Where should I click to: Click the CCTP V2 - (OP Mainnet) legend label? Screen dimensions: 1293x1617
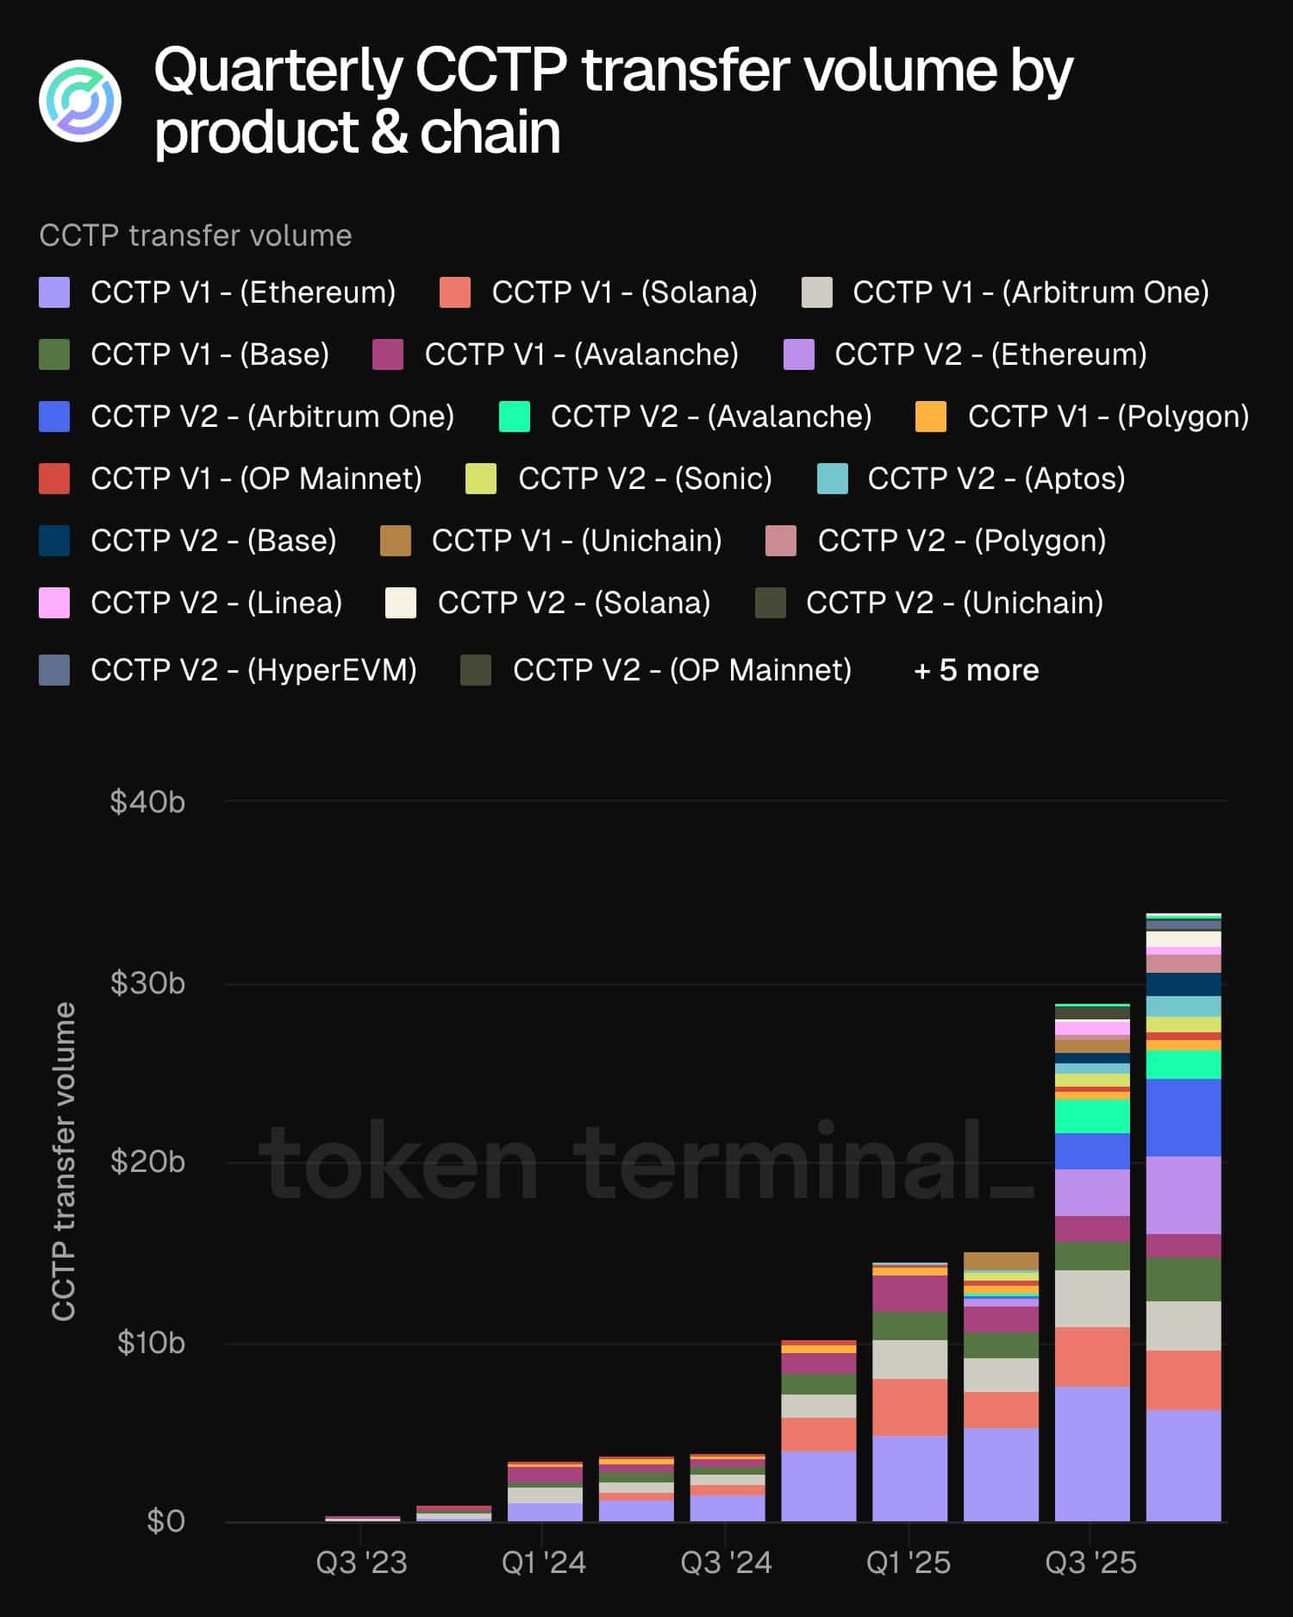(x=682, y=670)
